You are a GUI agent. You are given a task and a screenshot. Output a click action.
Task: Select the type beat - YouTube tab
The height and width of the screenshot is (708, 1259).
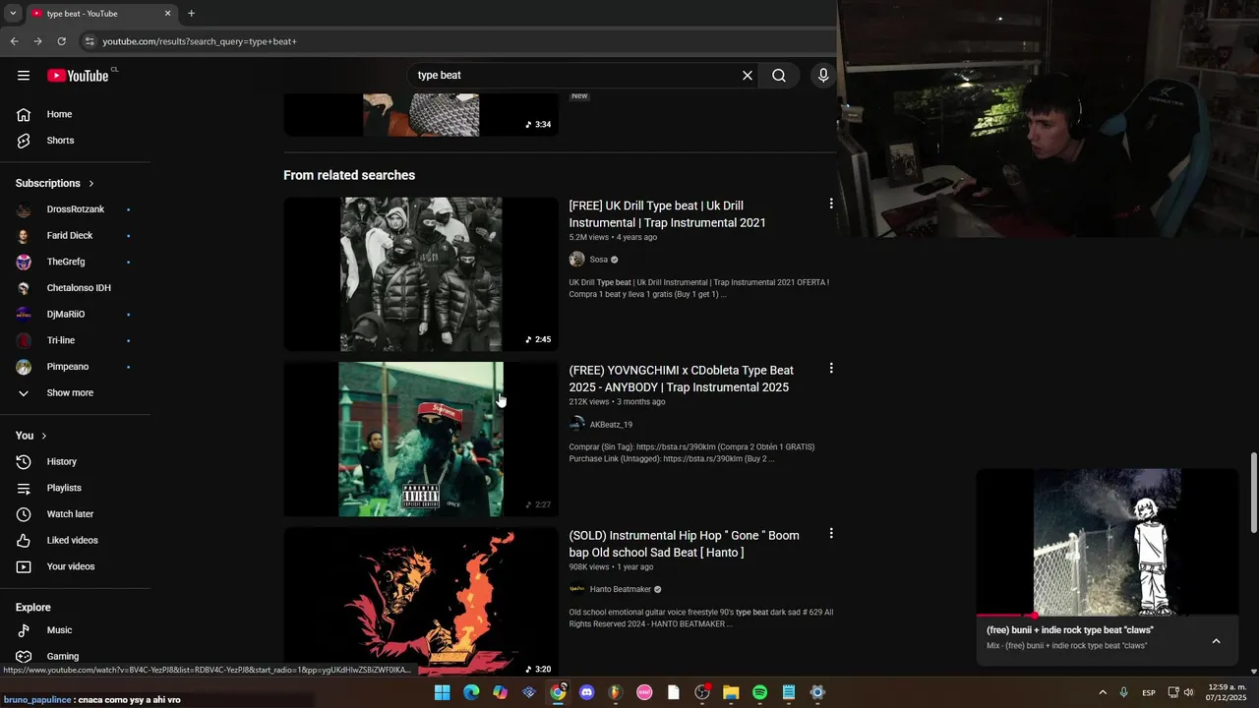[x=100, y=14]
